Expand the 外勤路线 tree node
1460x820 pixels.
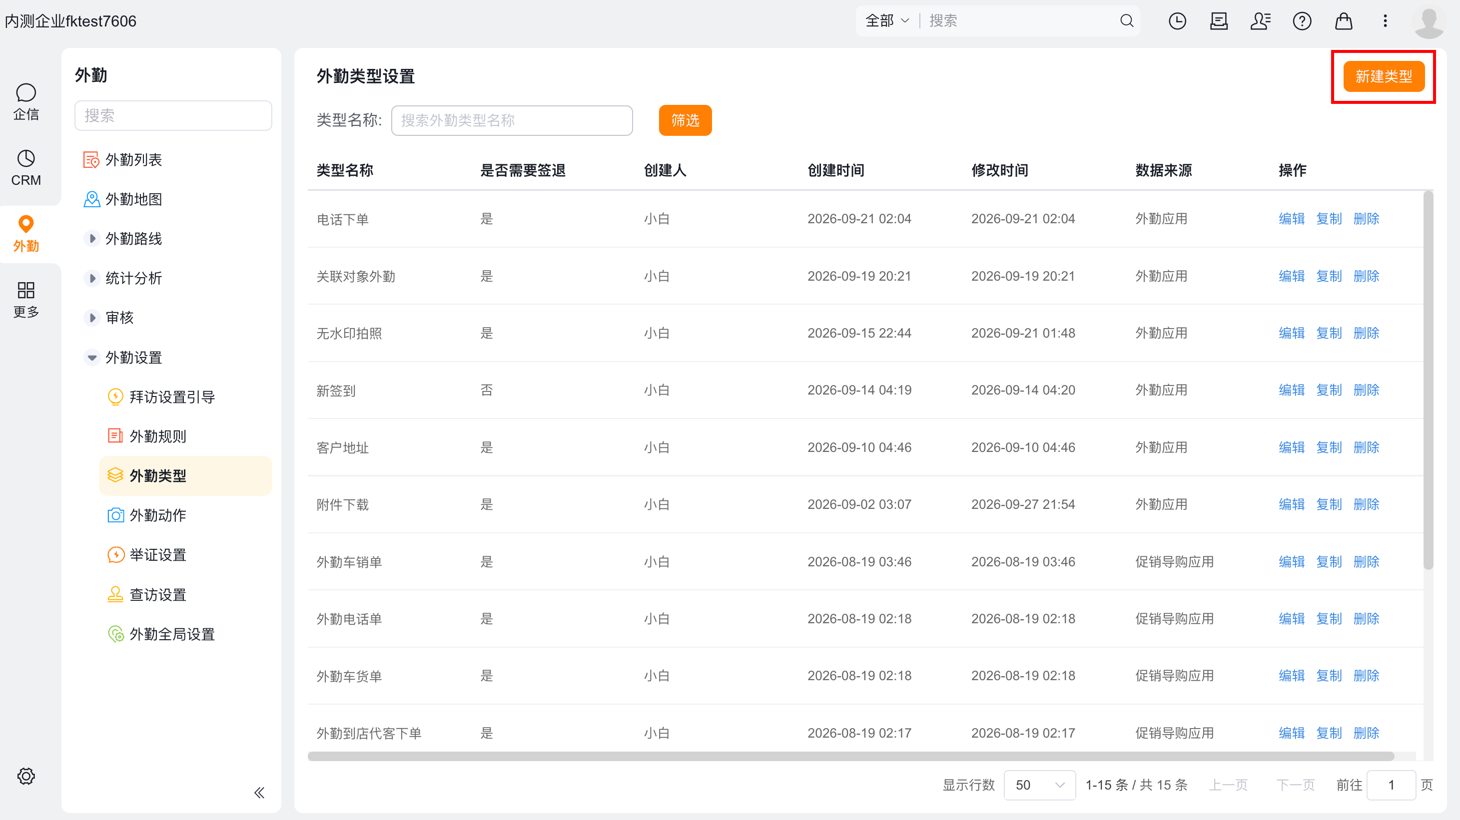pyautogui.click(x=92, y=238)
